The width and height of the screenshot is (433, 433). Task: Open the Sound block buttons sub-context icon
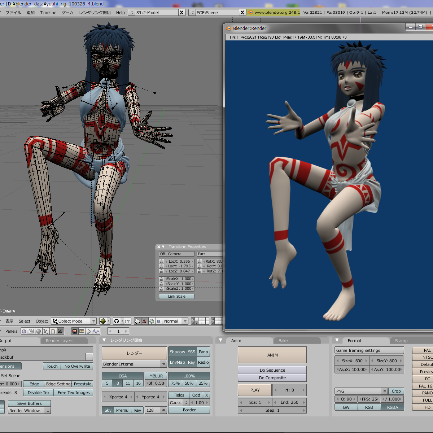pyautogui.click(x=96, y=331)
